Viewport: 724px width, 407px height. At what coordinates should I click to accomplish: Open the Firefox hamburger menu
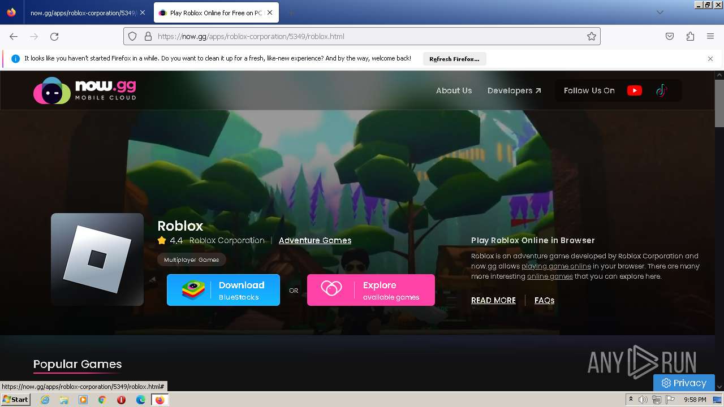(x=710, y=36)
